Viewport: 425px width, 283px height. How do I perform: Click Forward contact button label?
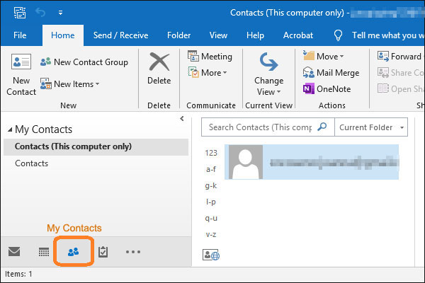tap(406, 57)
